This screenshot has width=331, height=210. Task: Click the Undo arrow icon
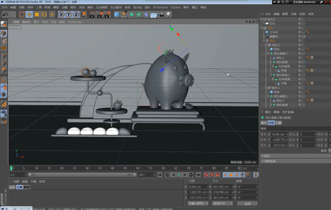(5, 14)
